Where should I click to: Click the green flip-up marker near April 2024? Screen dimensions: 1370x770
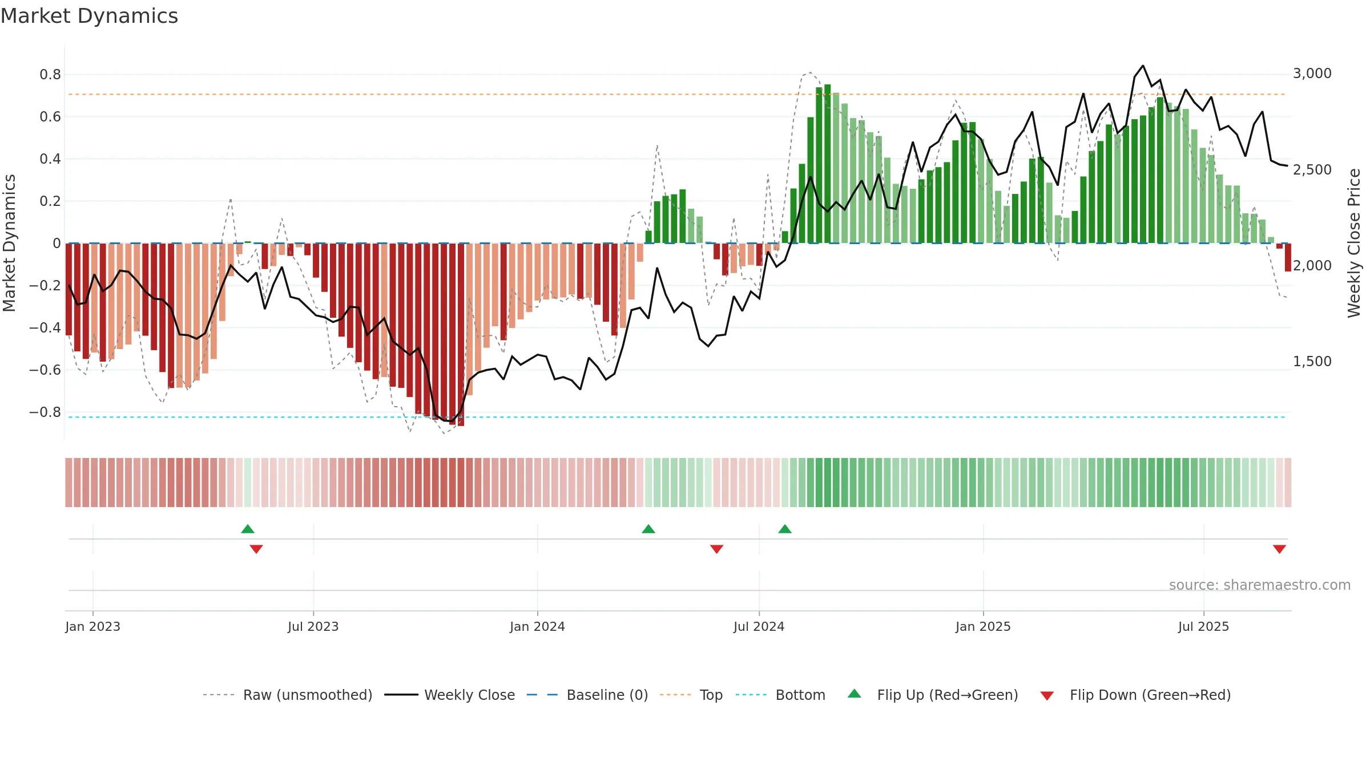tap(648, 529)
